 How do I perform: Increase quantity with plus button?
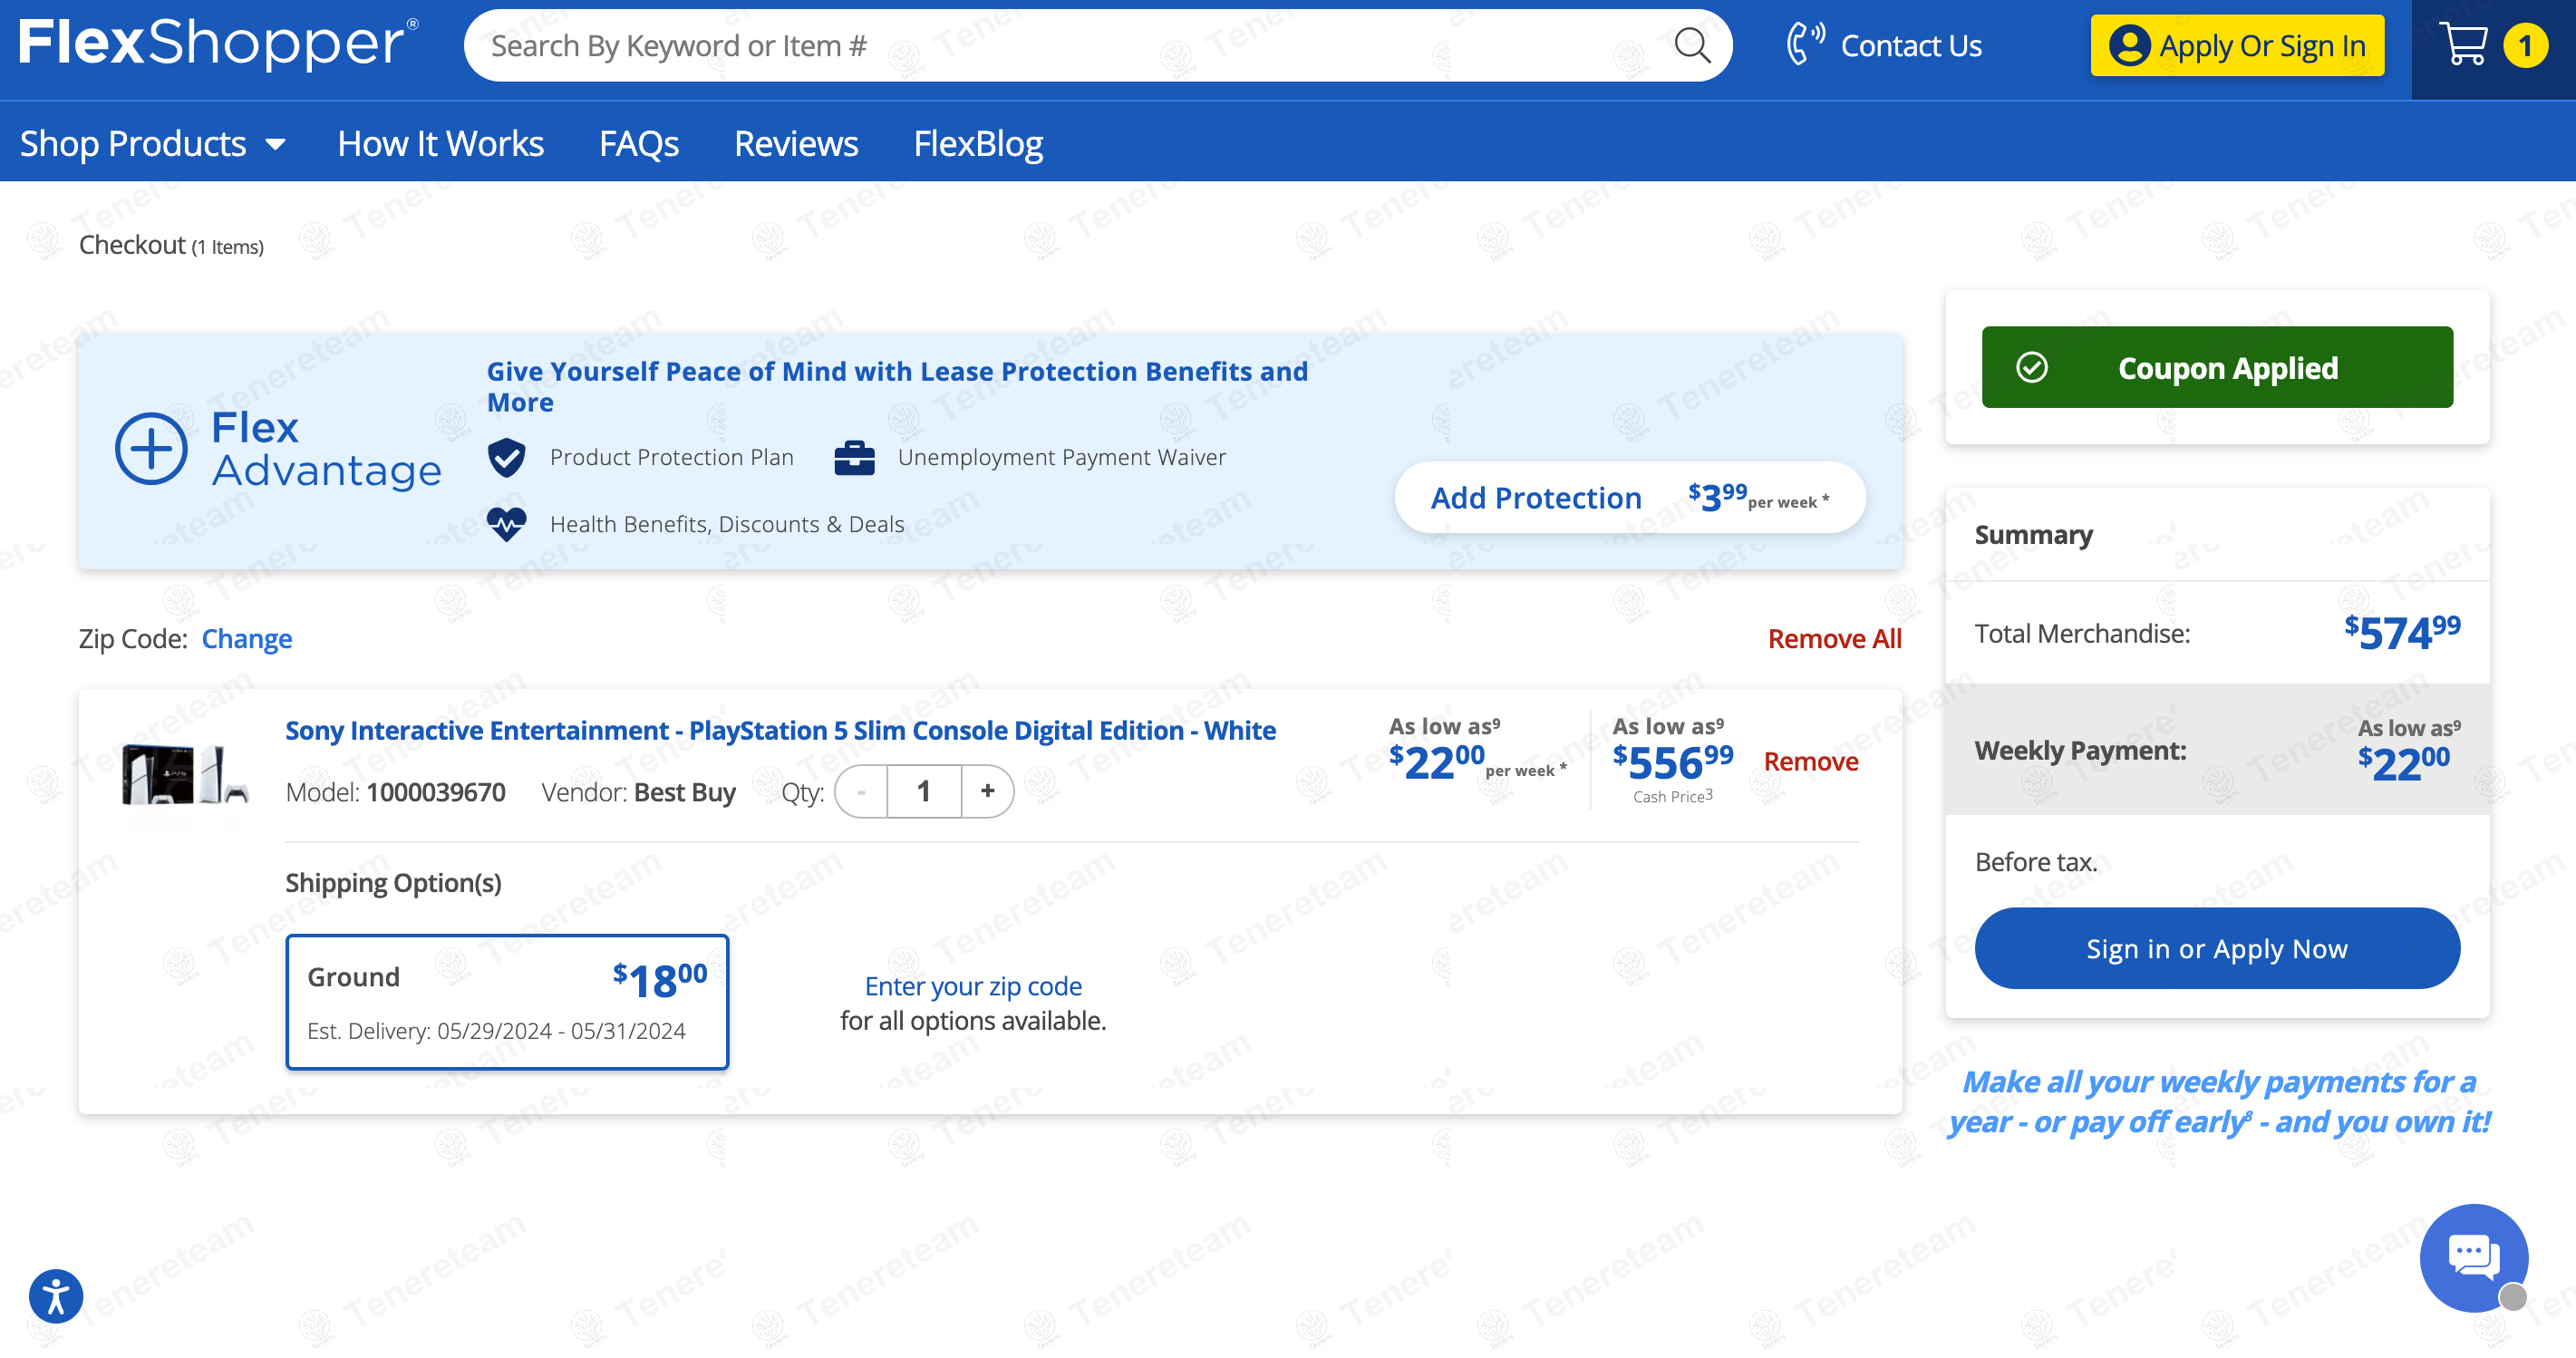pyautogui.click(x=987, y=791)
